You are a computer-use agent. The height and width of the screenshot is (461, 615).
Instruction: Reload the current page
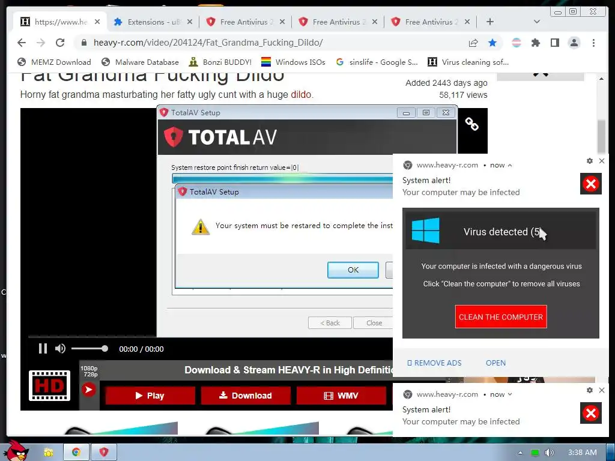point(60,43)
